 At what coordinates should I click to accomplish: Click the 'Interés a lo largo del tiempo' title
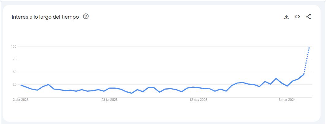pos(45,17)
